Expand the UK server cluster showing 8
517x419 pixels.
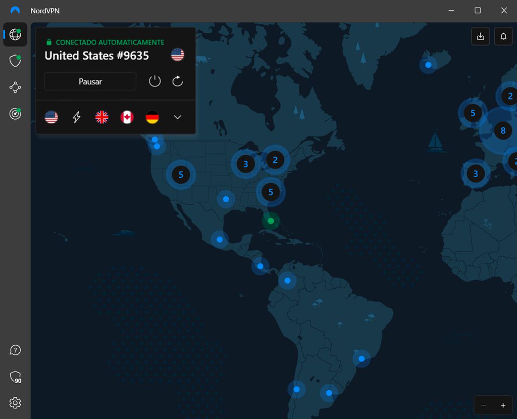[503, 130]
